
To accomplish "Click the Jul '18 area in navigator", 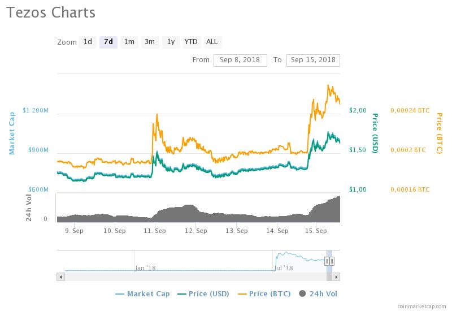I will (x=283, y=267).
